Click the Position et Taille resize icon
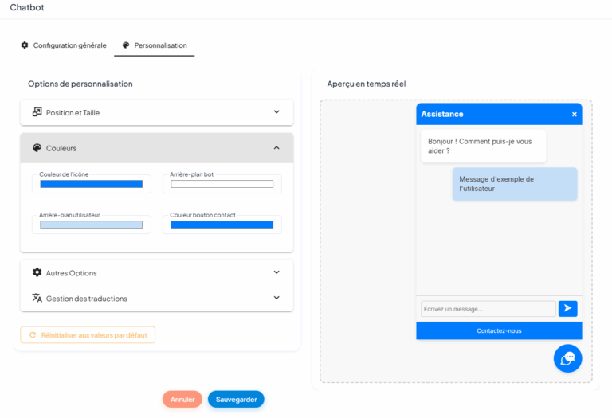The width and height of the screenshot is (612, 418). 37,112
